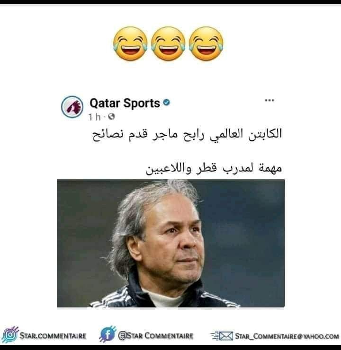Image resolution: width=341 pixels, height=350 pixels.
Task: Click the name رابح ماجر in the post
Action: click(x=178, y=134)
